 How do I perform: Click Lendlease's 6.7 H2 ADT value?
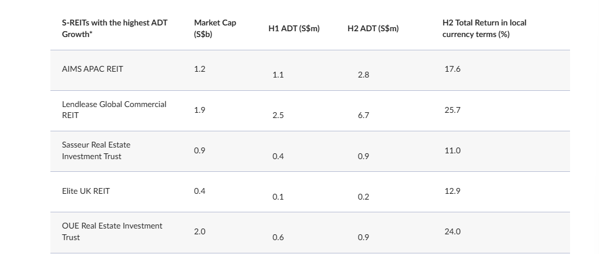click(363, 115)
